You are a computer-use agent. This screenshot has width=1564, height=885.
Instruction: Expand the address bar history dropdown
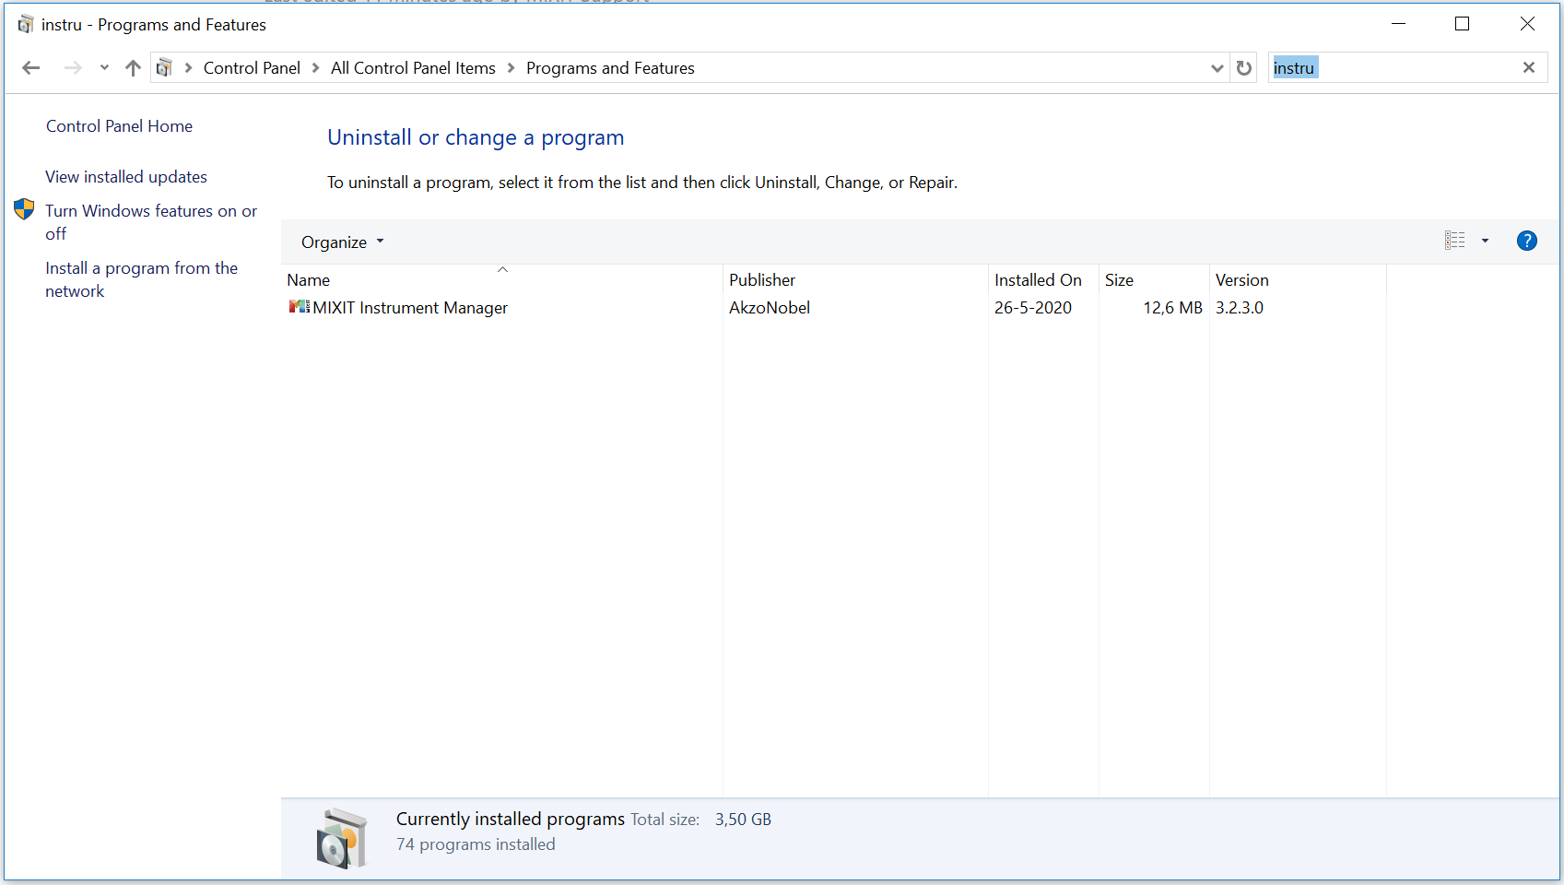1217,68
